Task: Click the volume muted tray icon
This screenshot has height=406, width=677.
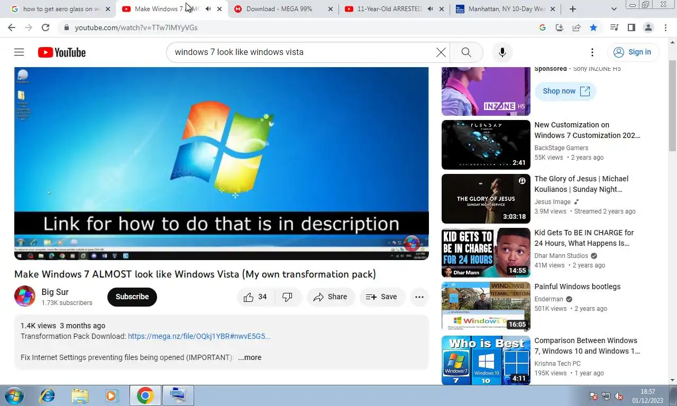Action: click(x=619, y=396)
